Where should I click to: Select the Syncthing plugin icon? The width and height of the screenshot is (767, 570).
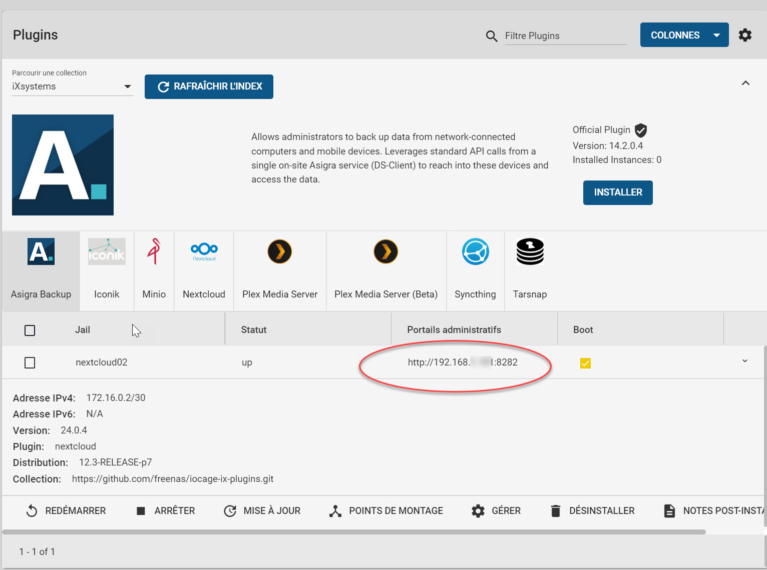coord(476,251)
